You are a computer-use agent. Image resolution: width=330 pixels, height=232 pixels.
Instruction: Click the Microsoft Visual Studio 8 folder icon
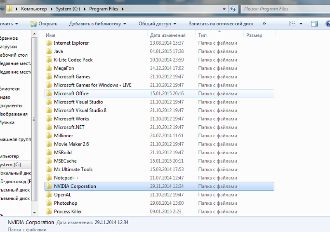49,110
